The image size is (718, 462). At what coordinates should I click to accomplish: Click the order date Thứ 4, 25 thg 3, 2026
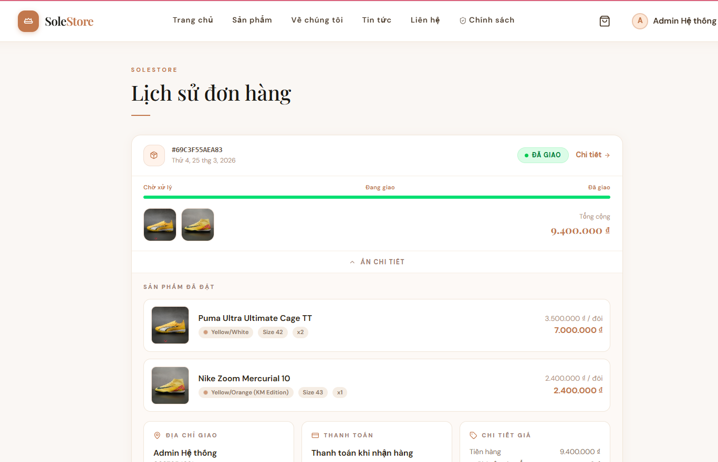(x=204, y=160)
